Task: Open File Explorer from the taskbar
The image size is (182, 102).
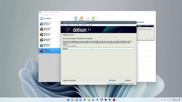Action: (89, 100)
